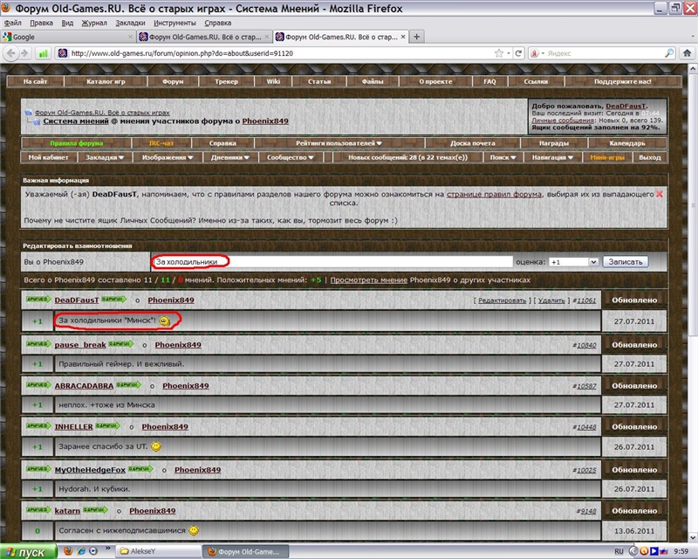
Task: Click the Выход logout link
Action: coord(650,157)
